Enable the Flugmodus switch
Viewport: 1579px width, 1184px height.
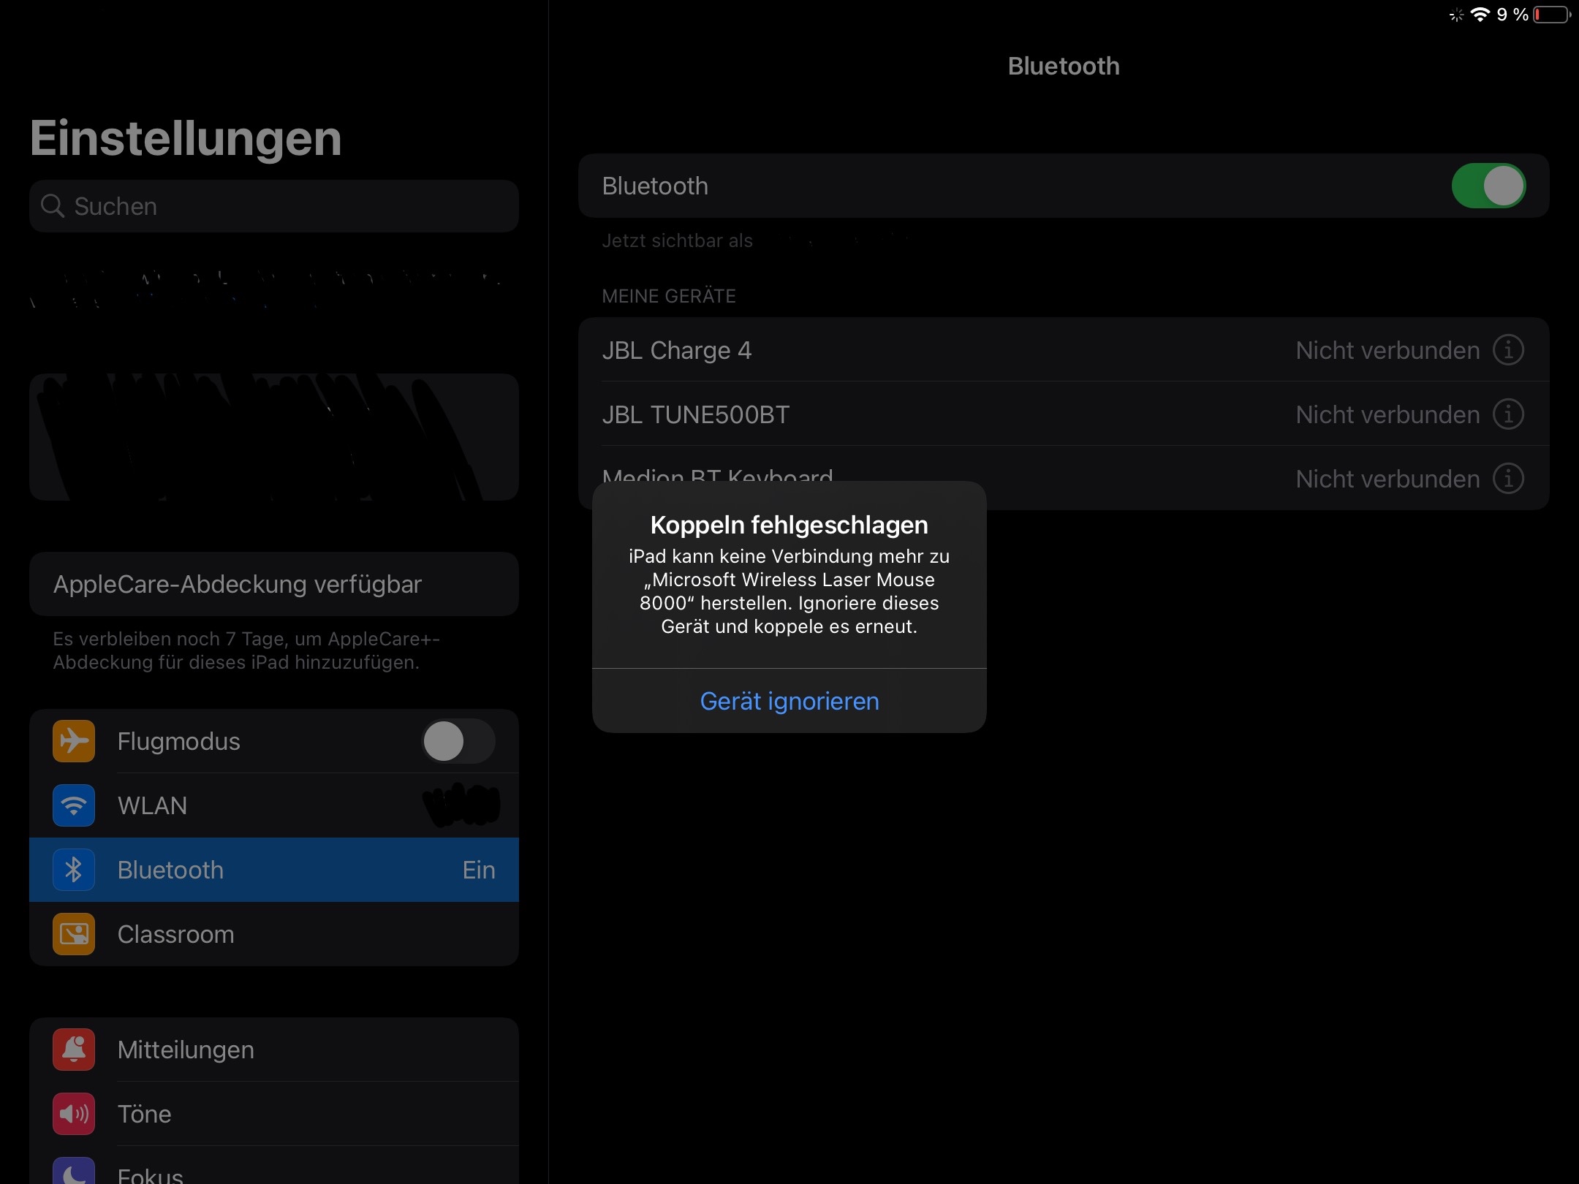(x=458, y=741)
